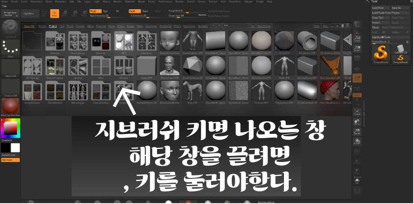Select the large SimpleBrush tool thumbnail

(381, 55)
